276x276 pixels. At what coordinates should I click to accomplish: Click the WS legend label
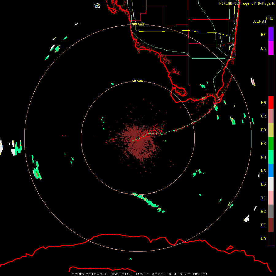pyautogui.click(x=263, y=171)
